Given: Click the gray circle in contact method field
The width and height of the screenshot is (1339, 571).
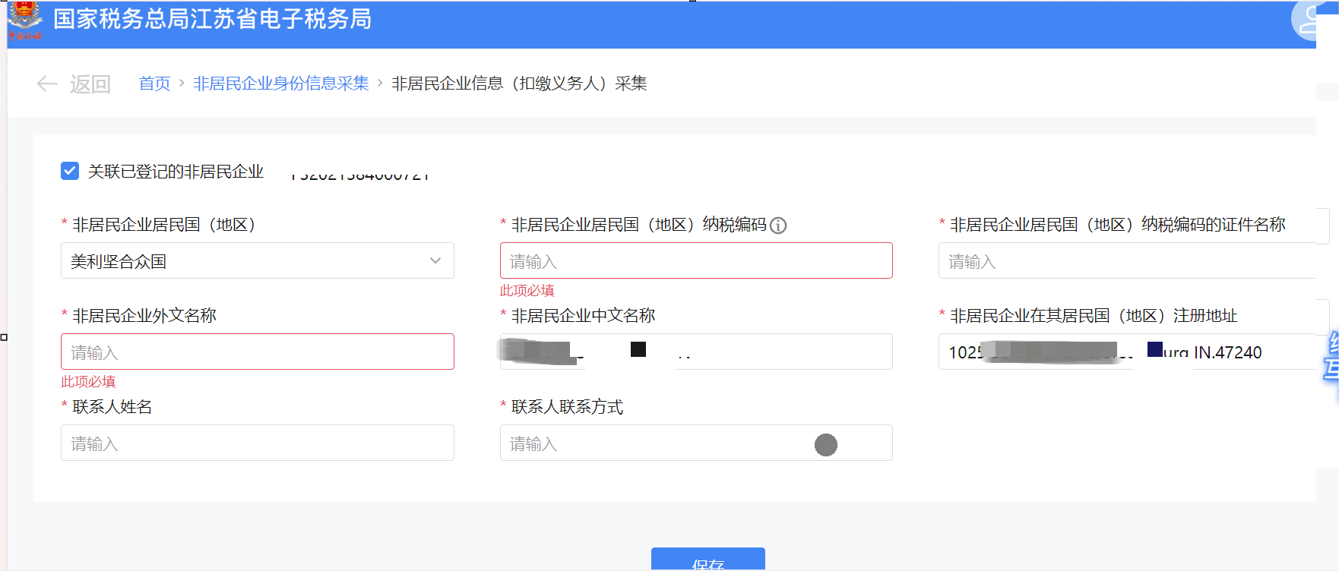Looking at the screenshot, I should pyautogui.click(x=825, y=445).
